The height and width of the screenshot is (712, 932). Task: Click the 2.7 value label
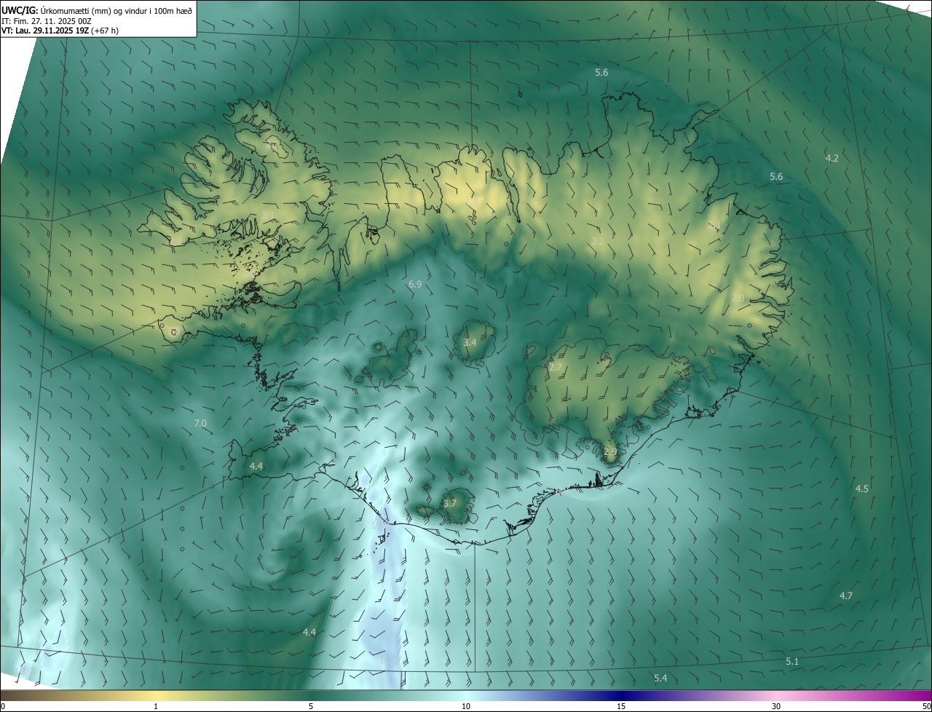point(556,368)
